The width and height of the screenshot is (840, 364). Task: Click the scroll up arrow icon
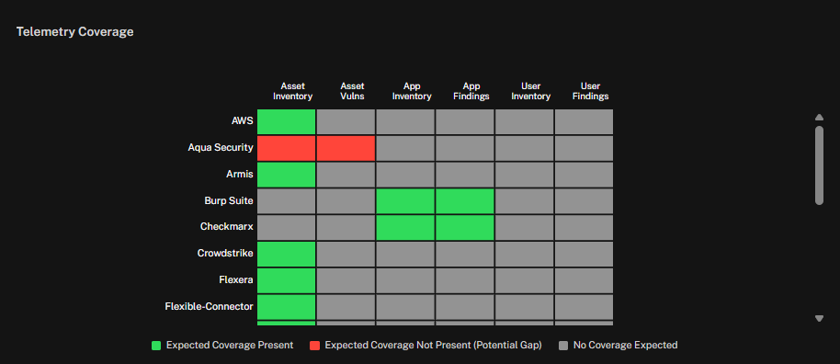[x=819, y=118]
